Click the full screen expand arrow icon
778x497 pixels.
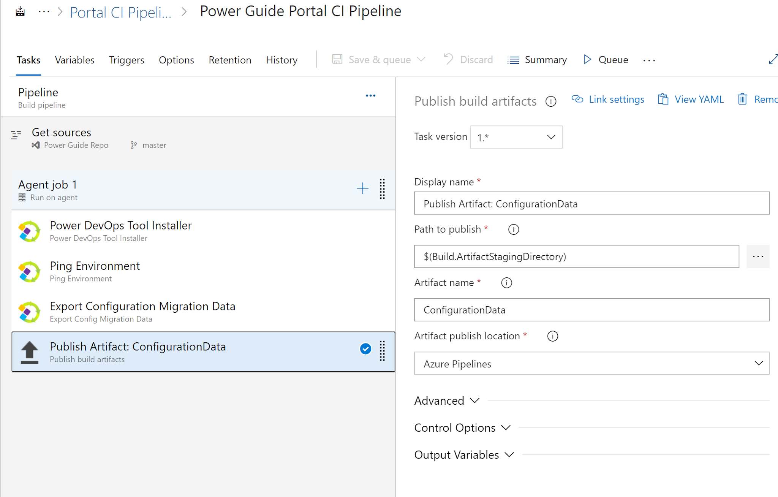tap(773, 60)
